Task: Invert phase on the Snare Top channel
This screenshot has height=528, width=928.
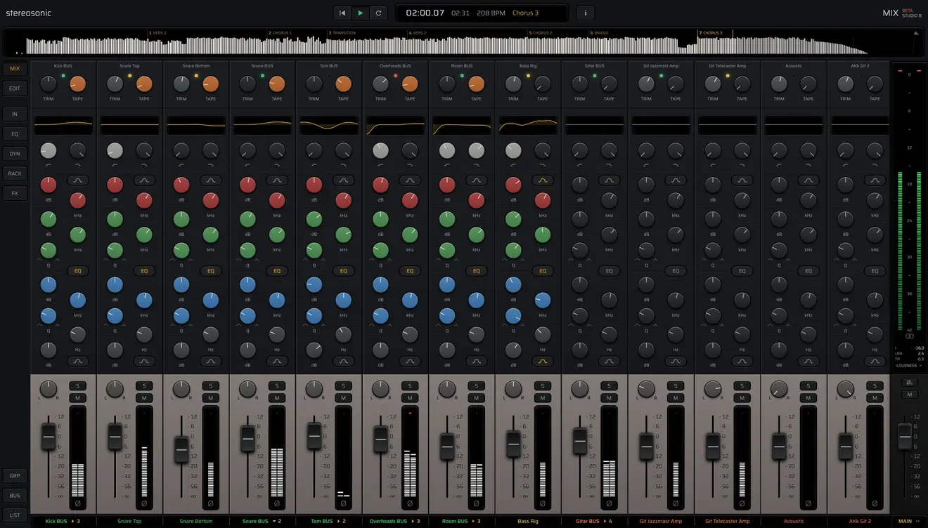Action: [x=144, y=503]
